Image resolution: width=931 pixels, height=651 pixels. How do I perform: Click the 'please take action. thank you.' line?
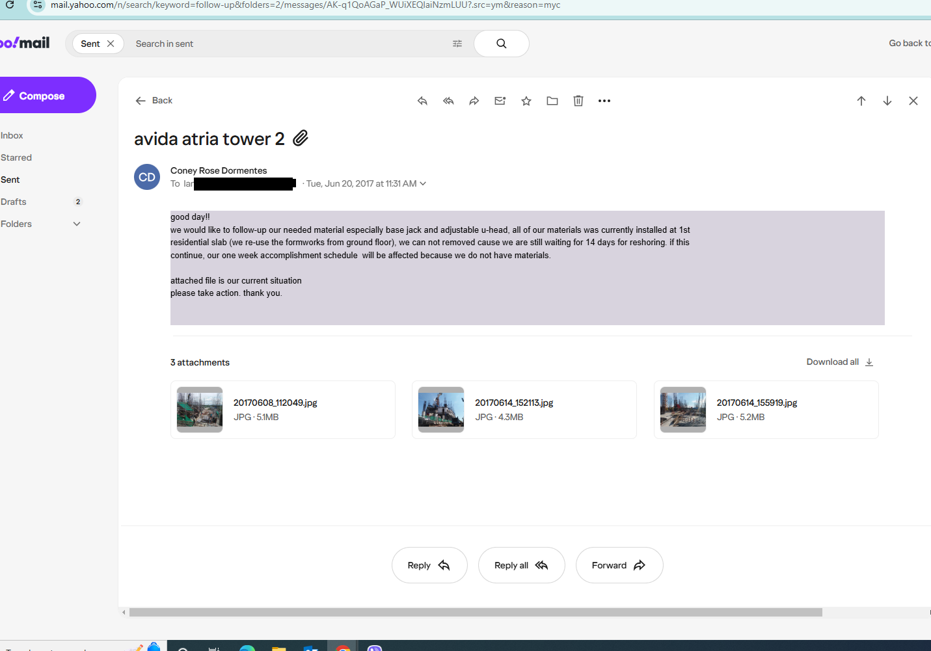[x=226, y=293]
